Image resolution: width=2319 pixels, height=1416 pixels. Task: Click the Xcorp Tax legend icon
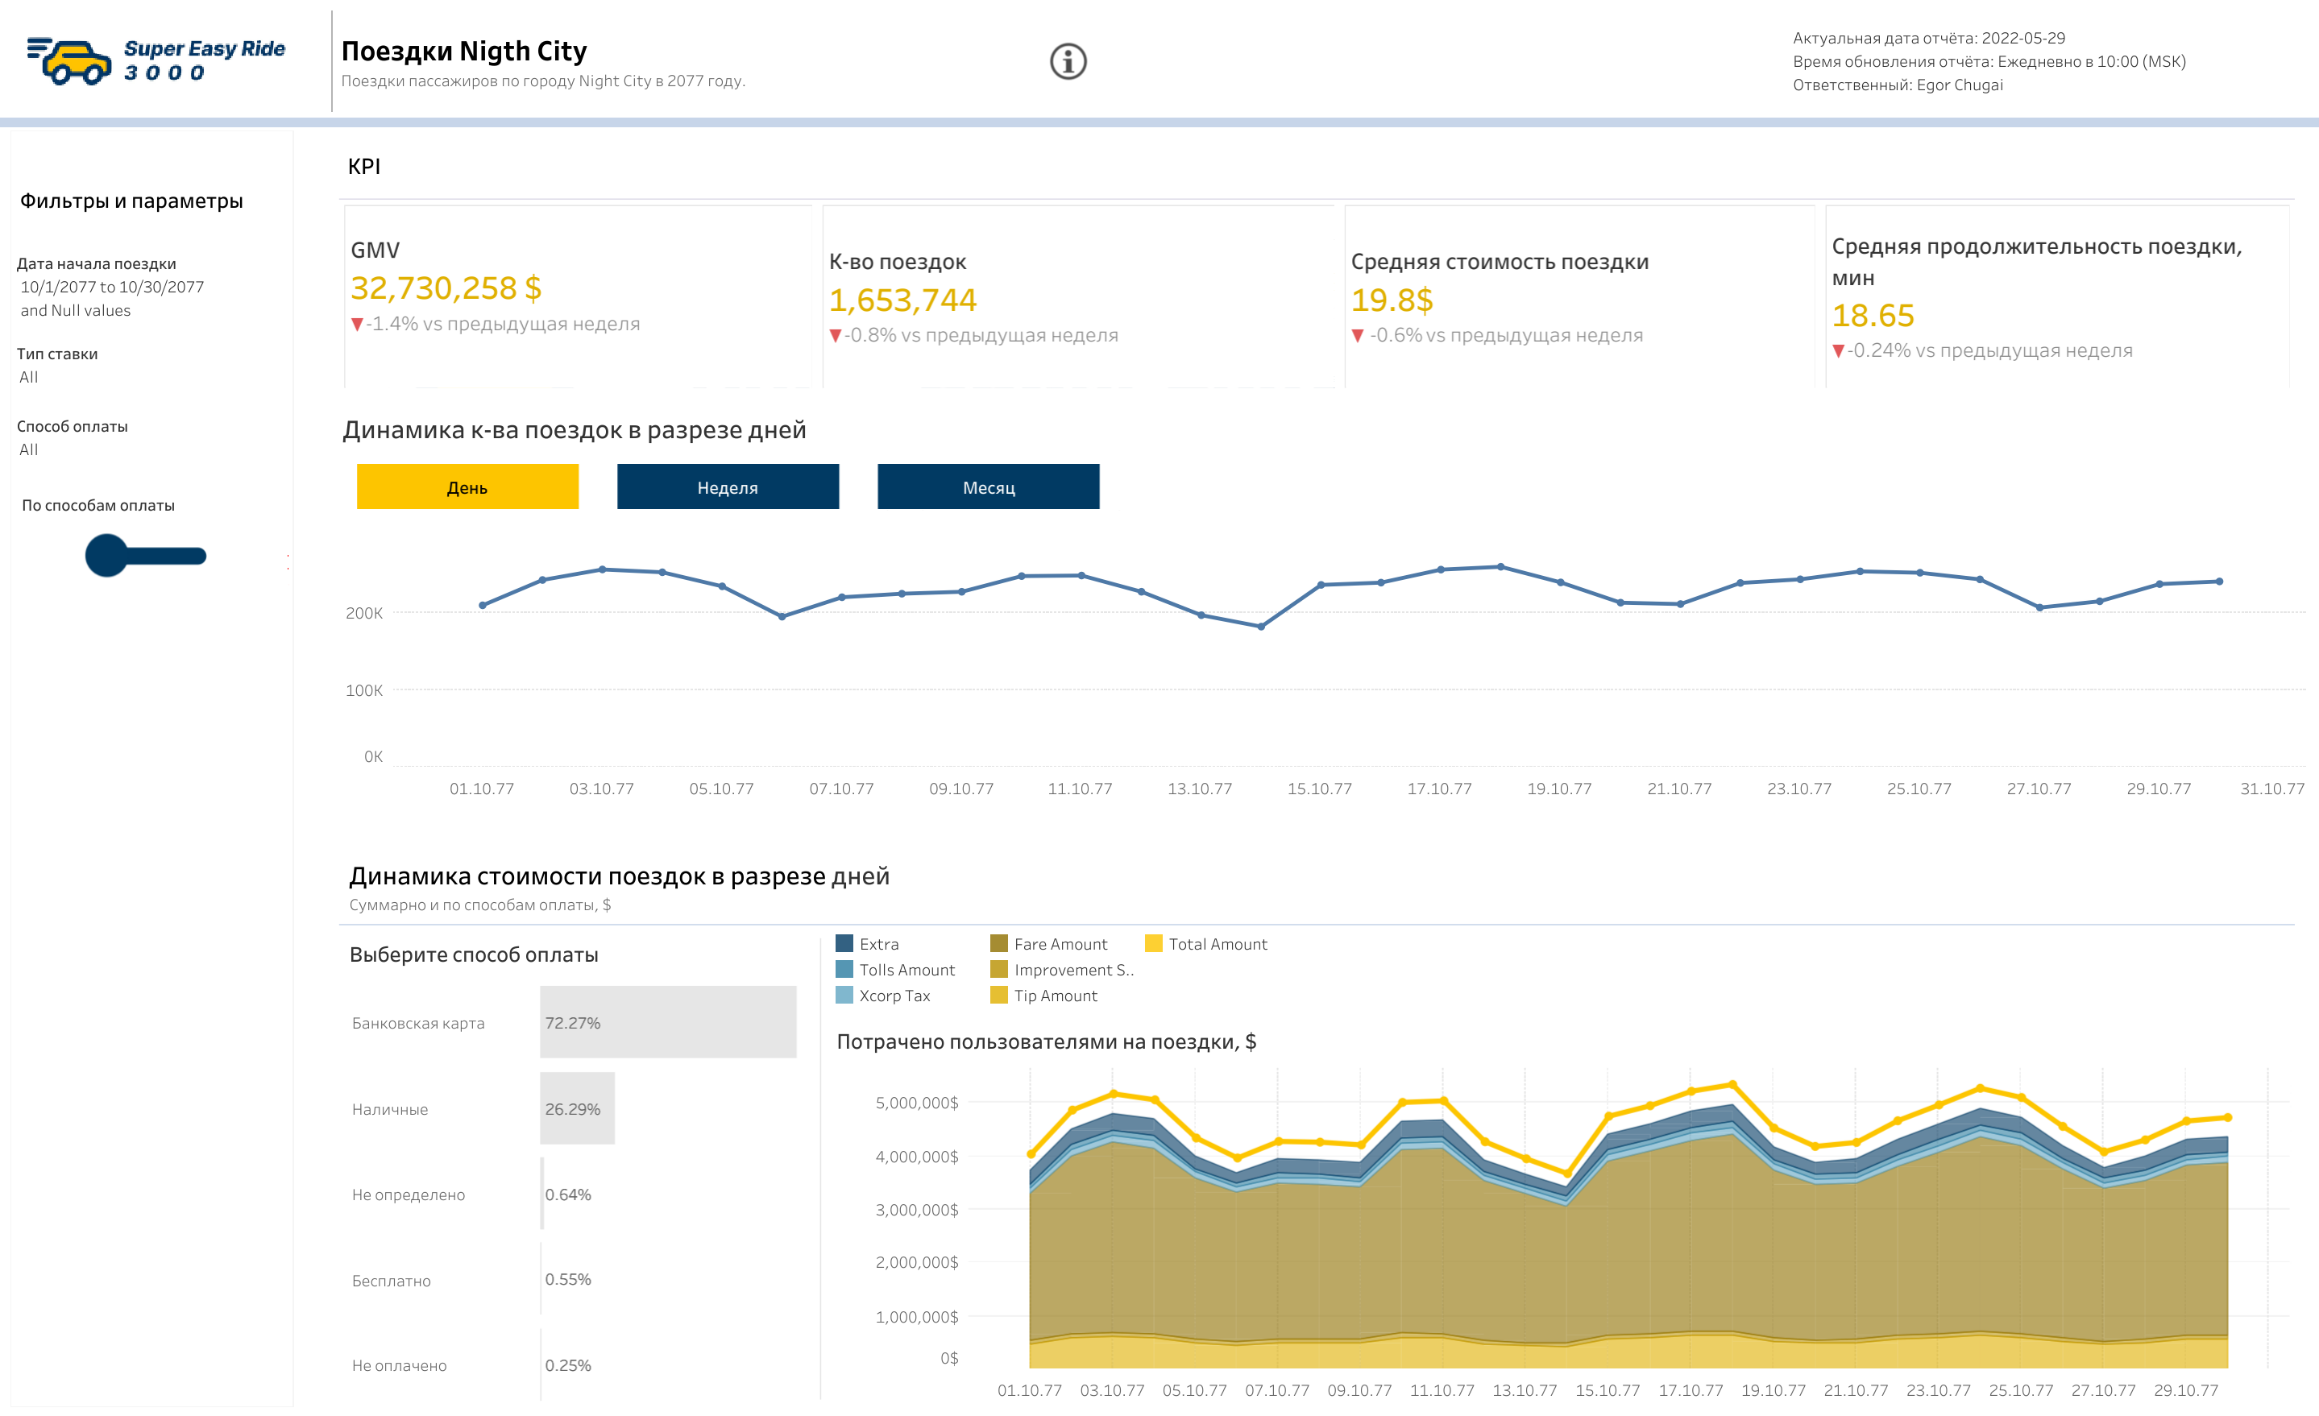pos(844,995)
